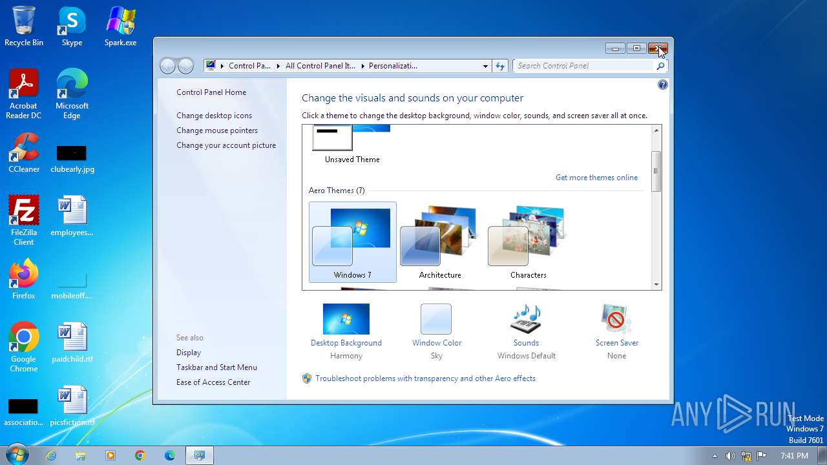
Task: Open the FileZilla Client shortcut
Action: point(24,221)
